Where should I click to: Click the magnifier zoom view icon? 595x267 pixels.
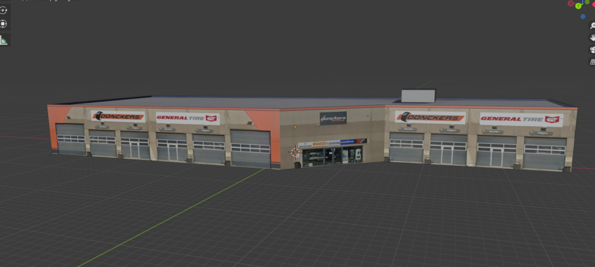(x=592, y=26)
